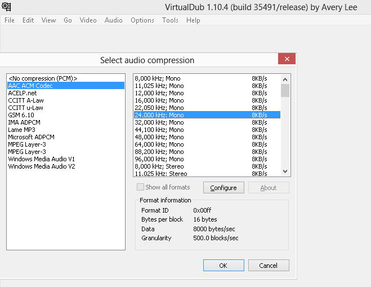Select the 8,000 kHz Stereo format
The image size is (371, 287).
pyautogui.click(x=159, y=166)
